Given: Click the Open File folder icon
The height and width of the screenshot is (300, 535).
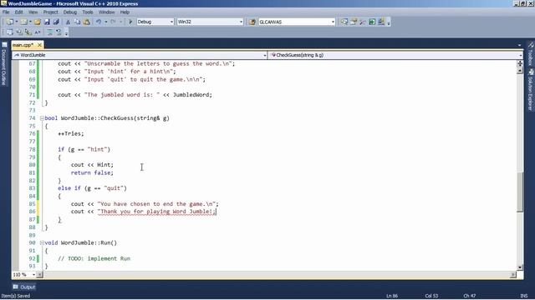Looking at the screenshot, I should point(38,22).
